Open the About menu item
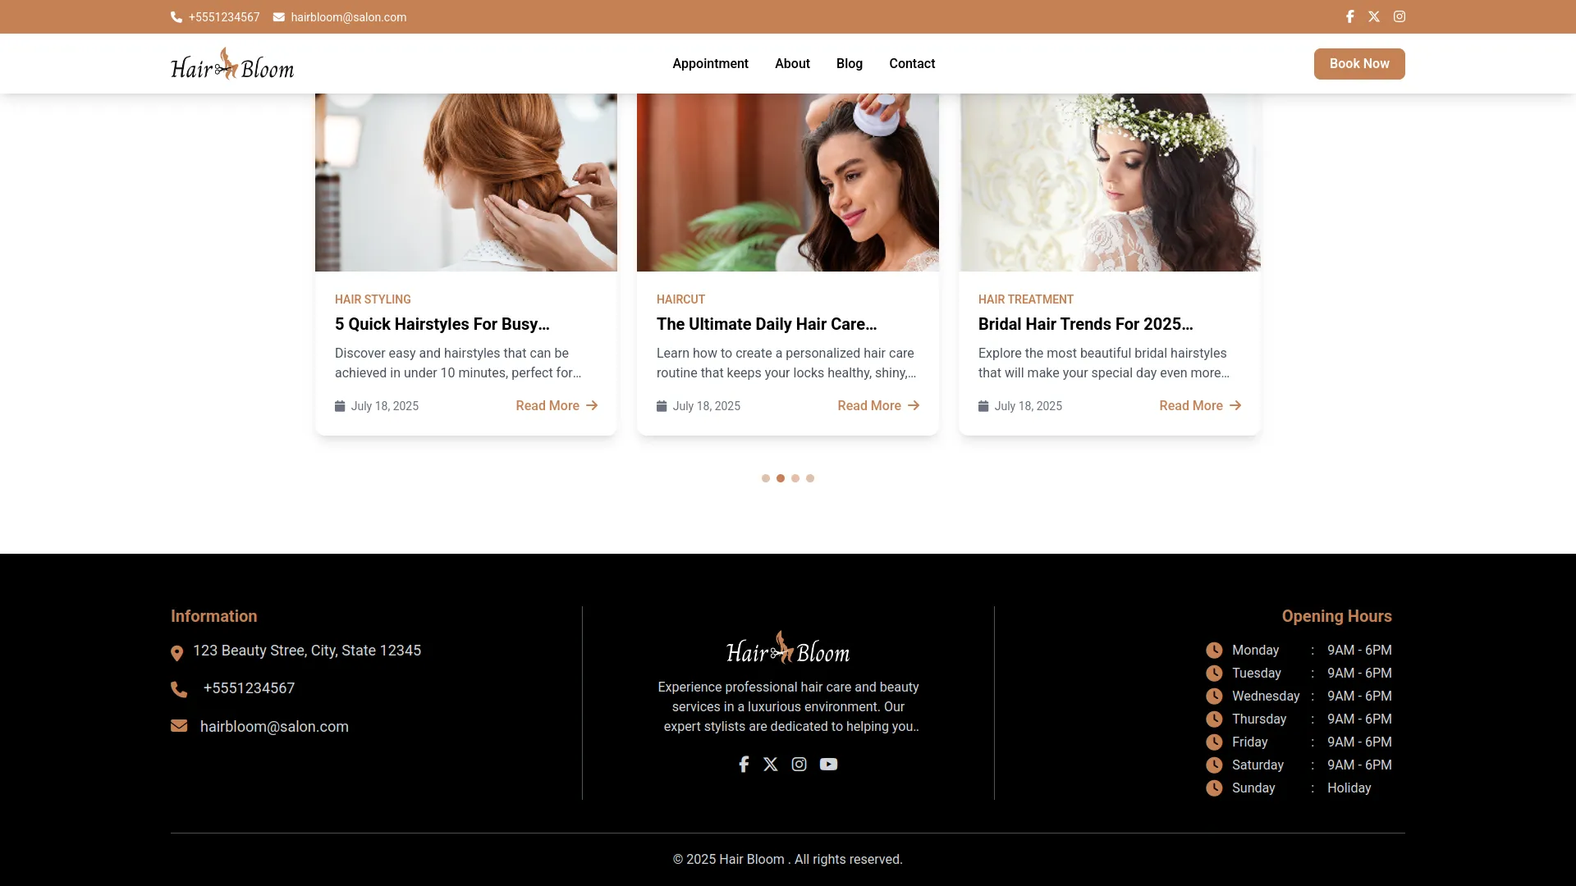Viewport: 1576px width, 886px height. click(x=792, y=64)
